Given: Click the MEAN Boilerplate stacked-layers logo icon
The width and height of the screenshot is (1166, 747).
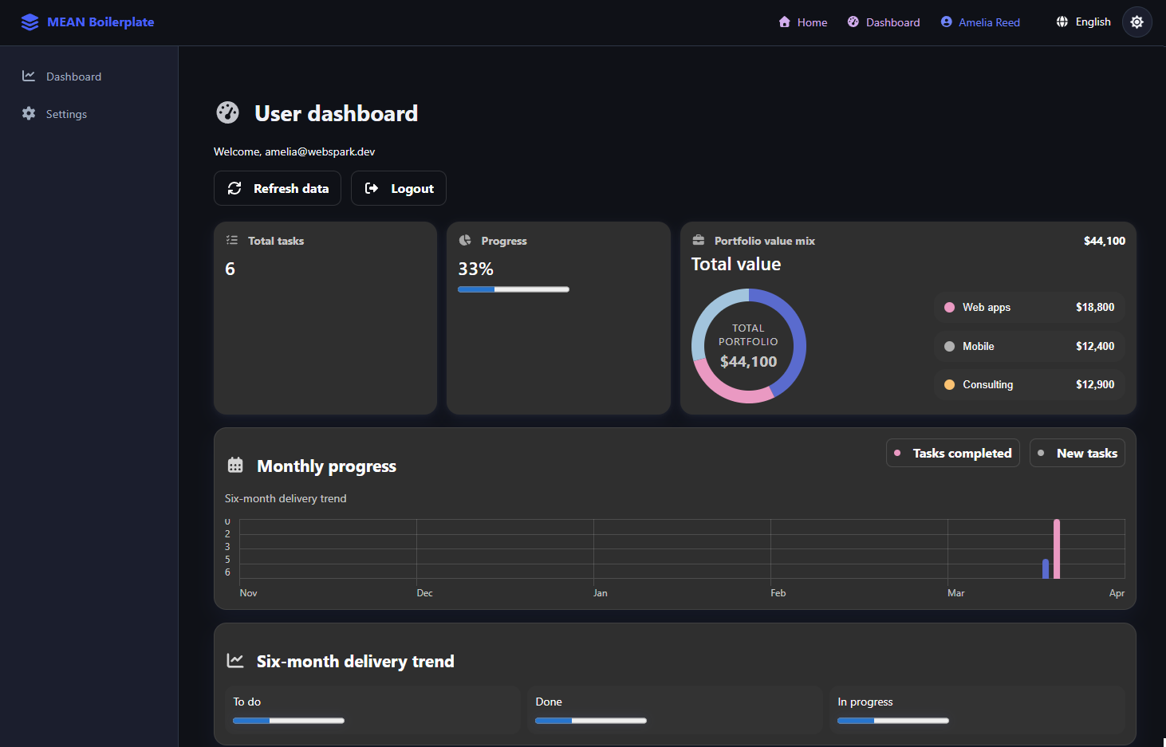Looking at the screenshot, I should pos(30,22).
